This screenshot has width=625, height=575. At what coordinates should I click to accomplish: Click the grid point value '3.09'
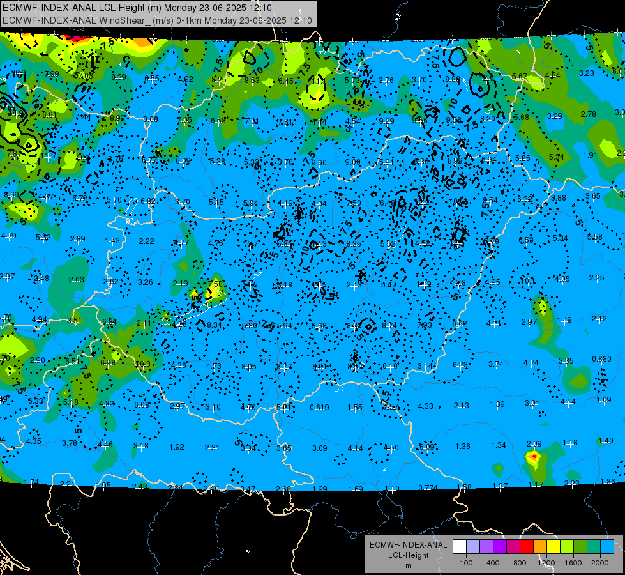320,448
